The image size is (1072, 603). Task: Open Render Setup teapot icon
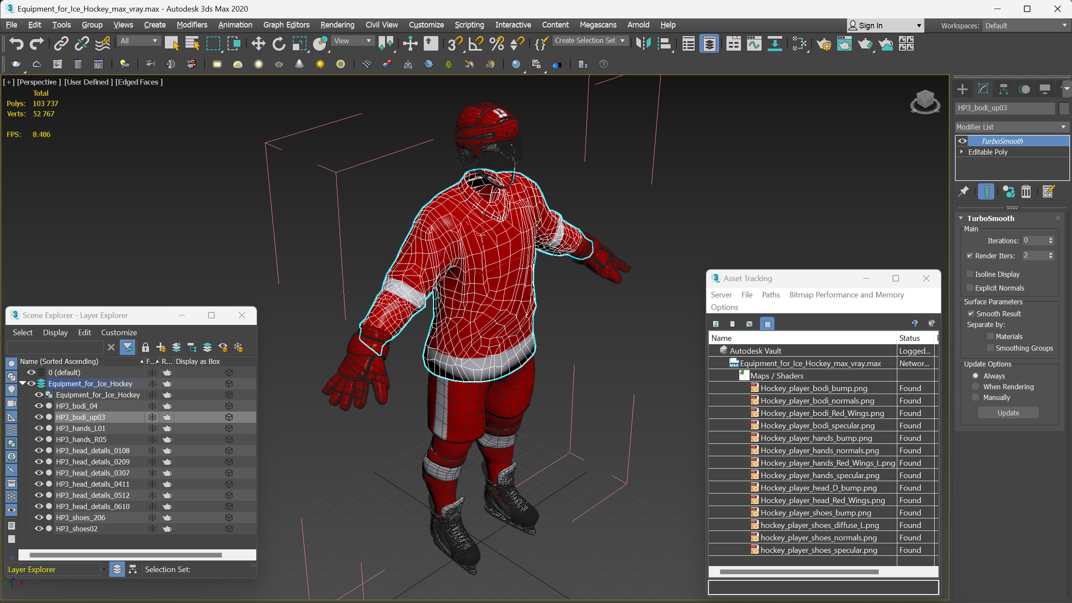pos(824,43)
